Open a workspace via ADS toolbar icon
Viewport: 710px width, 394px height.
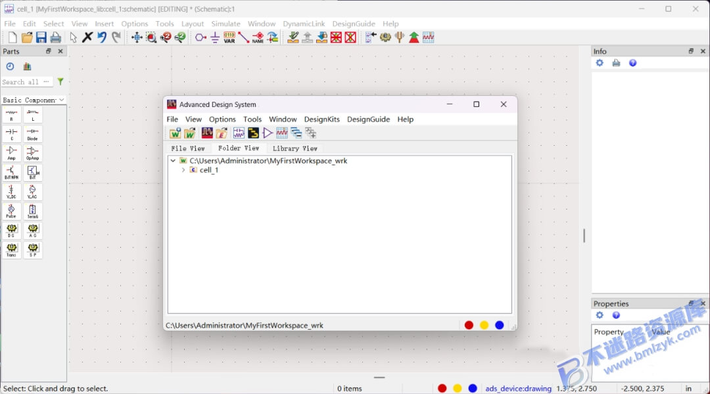click(x=190, y=133)
